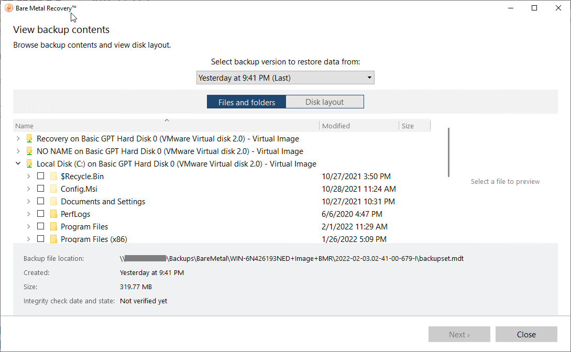Viewport: 571px width, 352px height.
Task: Collapse the Local Disk (C:) node
Action: (x=18, y=164)
